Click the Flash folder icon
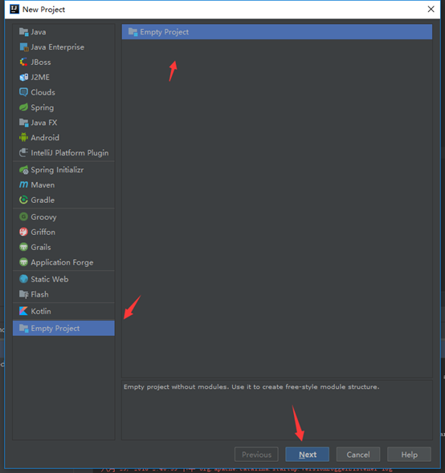 pos(23,294)
